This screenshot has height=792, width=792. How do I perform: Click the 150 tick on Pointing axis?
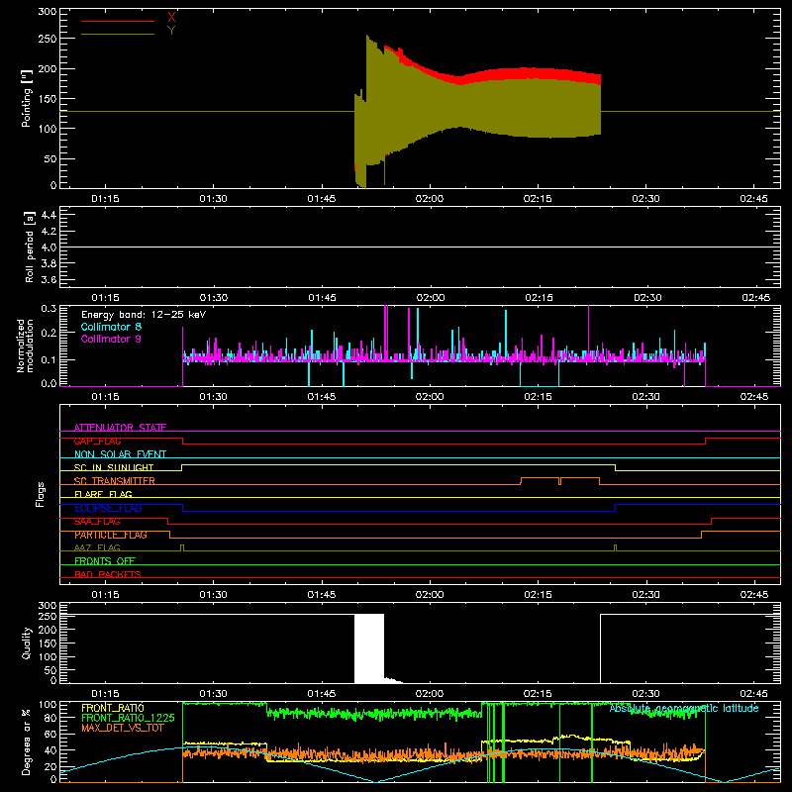(48, 99)
